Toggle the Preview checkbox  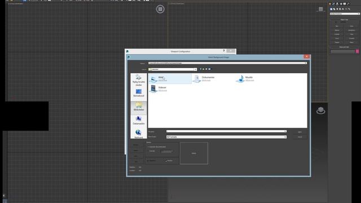[x=166, y=161]
